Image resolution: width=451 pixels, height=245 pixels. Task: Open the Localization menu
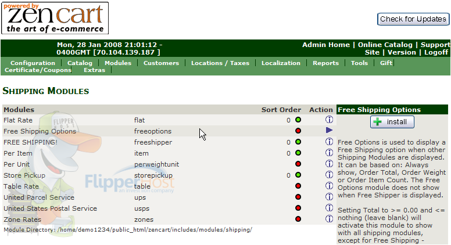pos(281,63)
